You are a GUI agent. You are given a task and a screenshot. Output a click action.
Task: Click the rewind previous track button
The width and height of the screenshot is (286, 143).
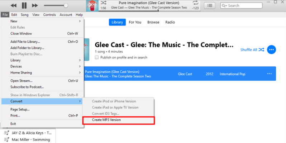coord(14,6)
